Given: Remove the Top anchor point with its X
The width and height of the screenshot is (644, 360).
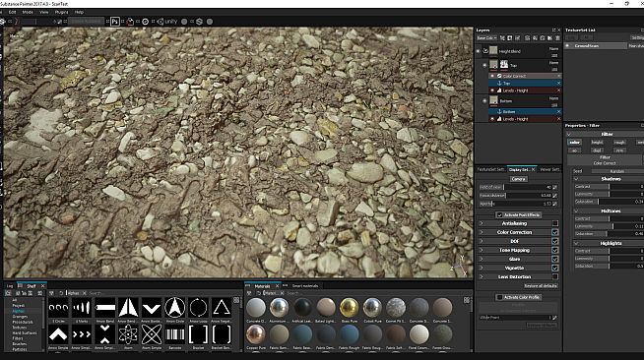Looking at the screenshot, I should point(558,84).
